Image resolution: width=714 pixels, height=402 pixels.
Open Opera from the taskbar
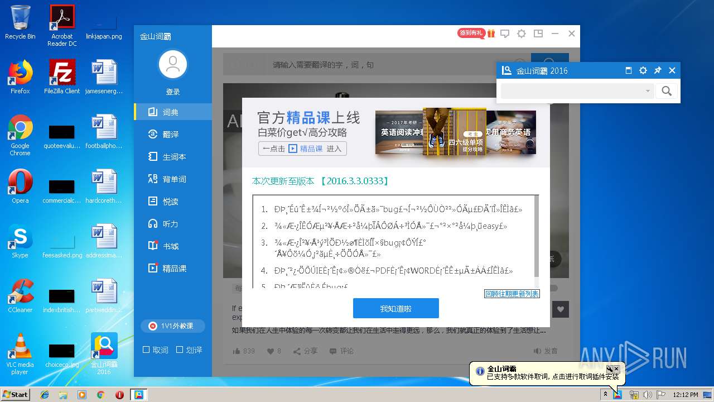(119, 395)
